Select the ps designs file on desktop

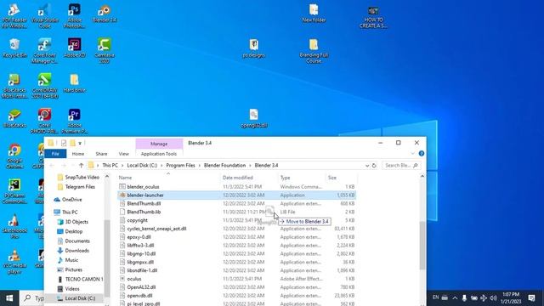(x=254, y=48)
